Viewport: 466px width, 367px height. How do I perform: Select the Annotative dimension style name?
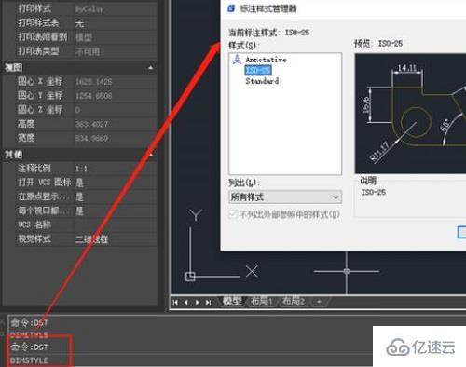(x=266, y=60)
